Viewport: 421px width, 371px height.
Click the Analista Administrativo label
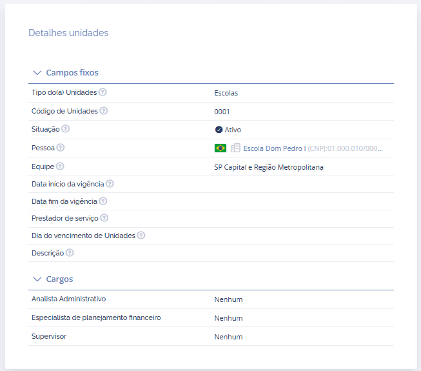coord(69,299)
